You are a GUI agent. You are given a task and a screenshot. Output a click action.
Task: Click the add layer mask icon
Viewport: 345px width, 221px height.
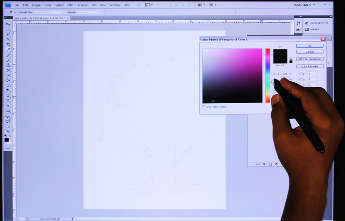[271, 164]
